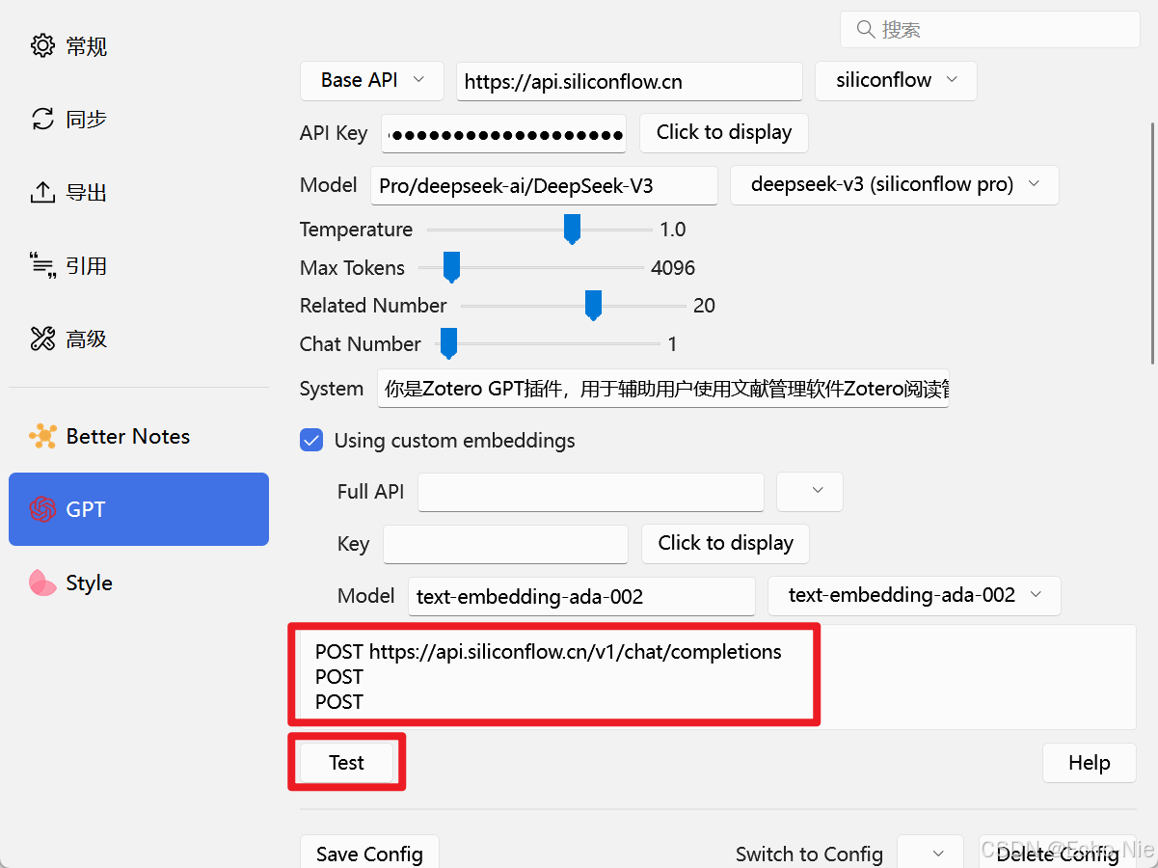Click the sync arrows icon beside 同步

point(42,119)
